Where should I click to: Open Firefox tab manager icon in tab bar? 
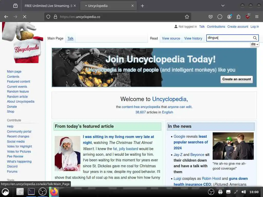[15, 6]
